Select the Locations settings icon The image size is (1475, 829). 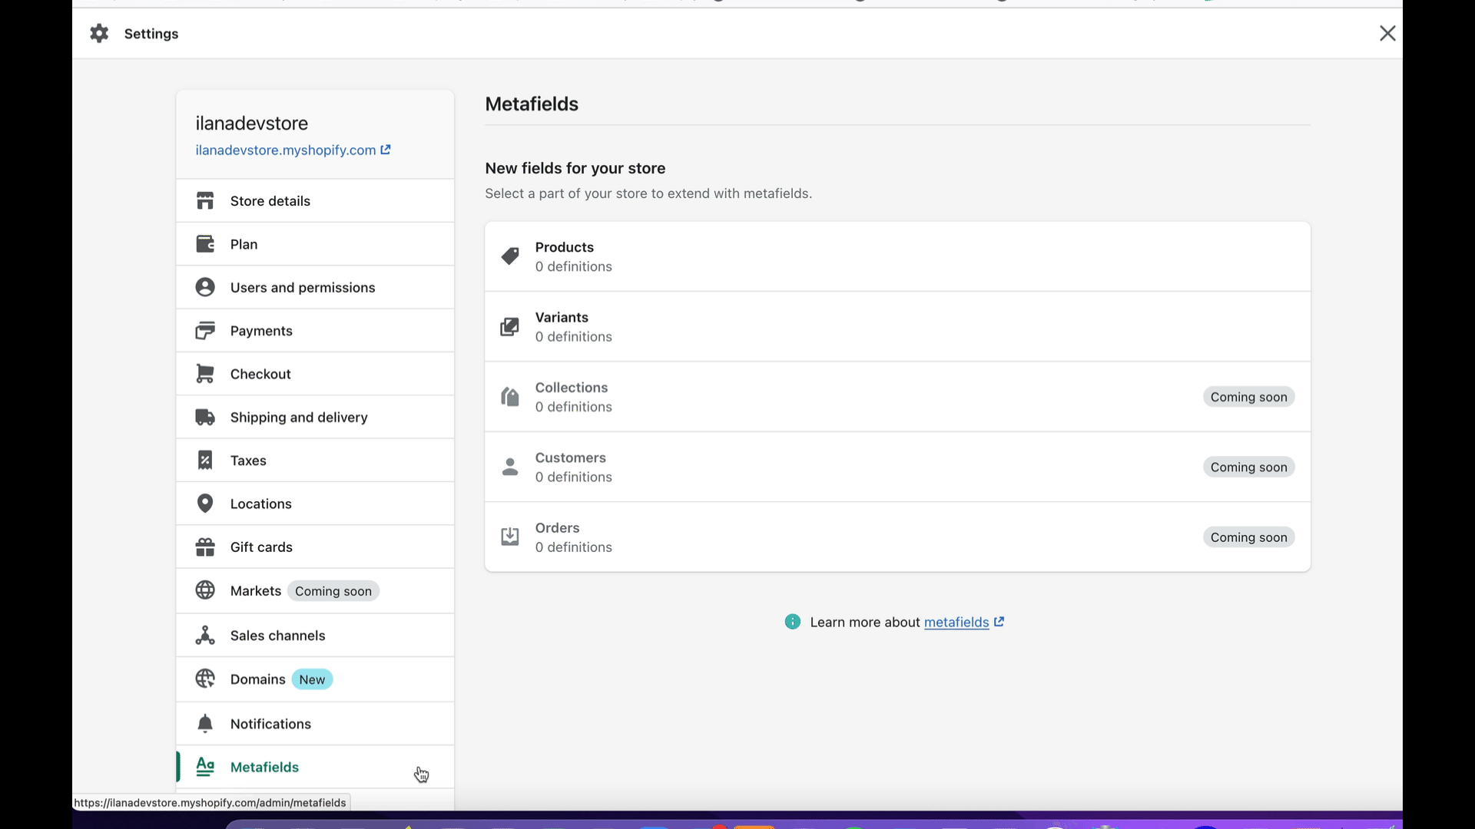pos(204,503)
